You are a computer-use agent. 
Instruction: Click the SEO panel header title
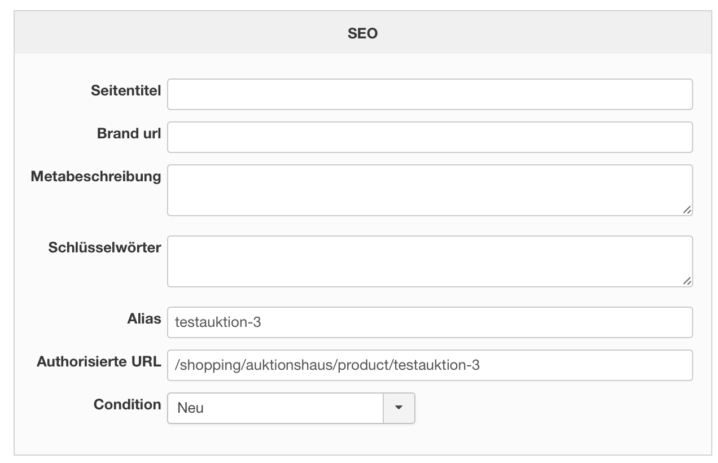pyautogui.click(x=362, y=34)
